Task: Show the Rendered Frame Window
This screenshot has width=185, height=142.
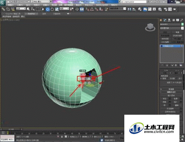Action: pyautogui.click(x=170, y=9)
